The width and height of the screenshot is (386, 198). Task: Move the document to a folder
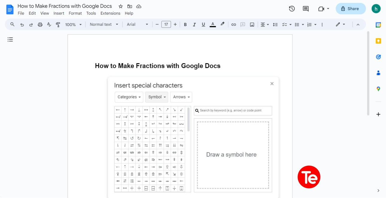[129, 6]
